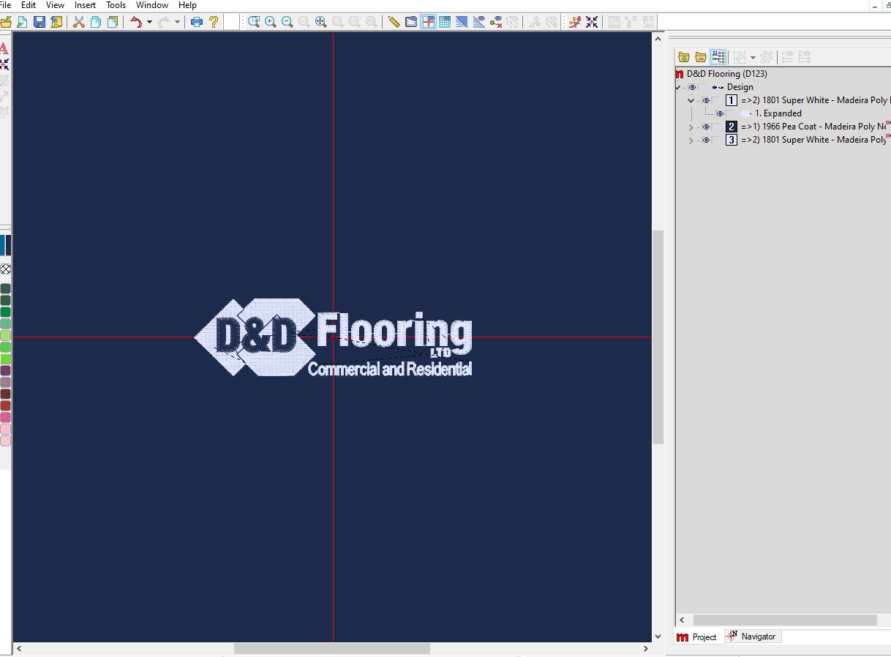Viewport: 891px width, 657px height.
Task: Select the Pan/Zoom to fit arrows tool
Action: point(321,22)
